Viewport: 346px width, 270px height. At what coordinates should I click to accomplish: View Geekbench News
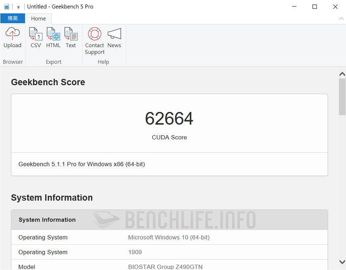coord(114,38)
